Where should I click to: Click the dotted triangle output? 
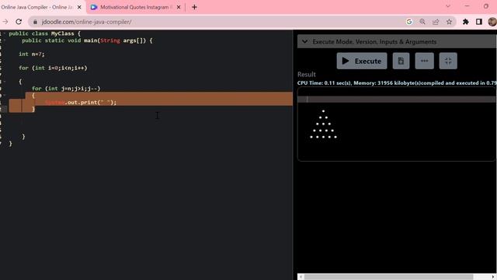323,124
